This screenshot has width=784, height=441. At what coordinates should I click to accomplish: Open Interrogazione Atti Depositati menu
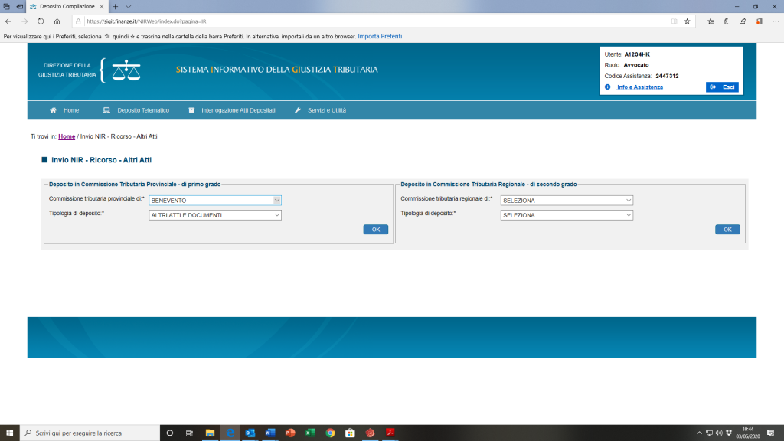pyautogui.click(x=232, y=110)
